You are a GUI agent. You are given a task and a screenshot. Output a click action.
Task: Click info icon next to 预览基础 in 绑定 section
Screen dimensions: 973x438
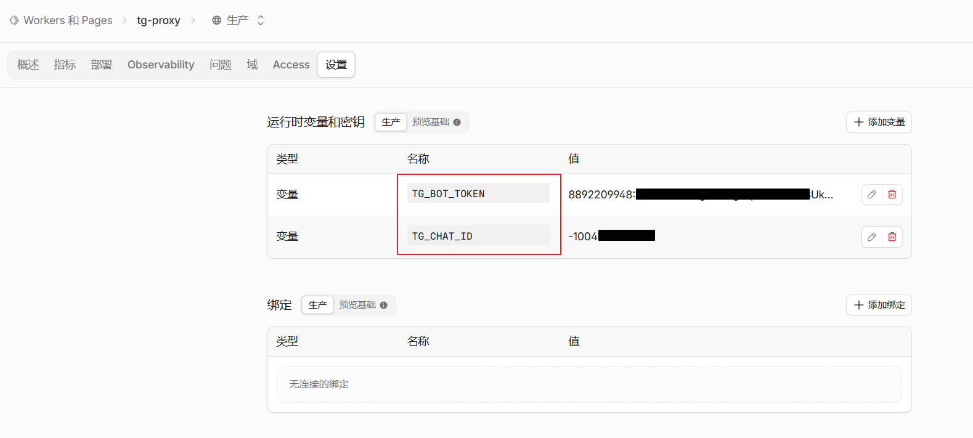383,305
